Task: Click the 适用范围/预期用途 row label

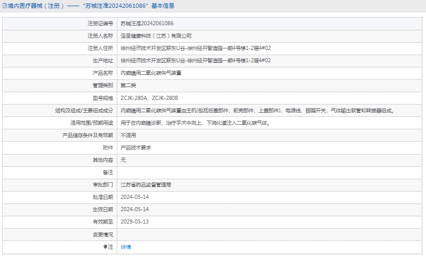Action: click(92, 123)
